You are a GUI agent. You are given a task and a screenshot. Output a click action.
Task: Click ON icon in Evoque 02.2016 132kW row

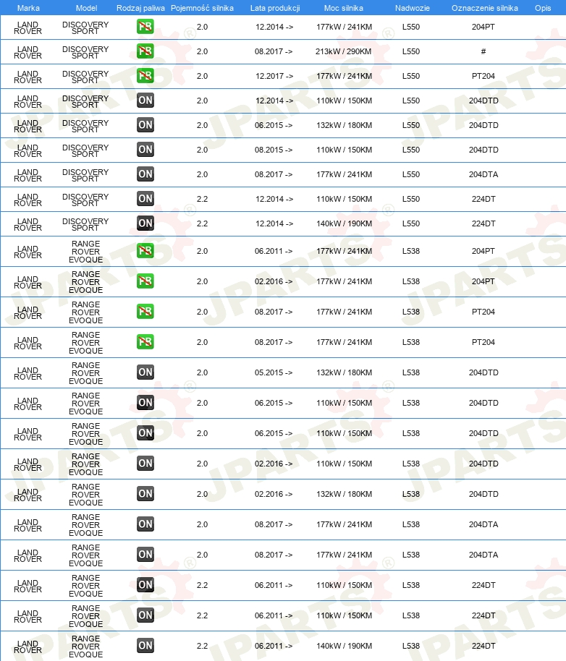pyautogui.click(x=145, y=494)
